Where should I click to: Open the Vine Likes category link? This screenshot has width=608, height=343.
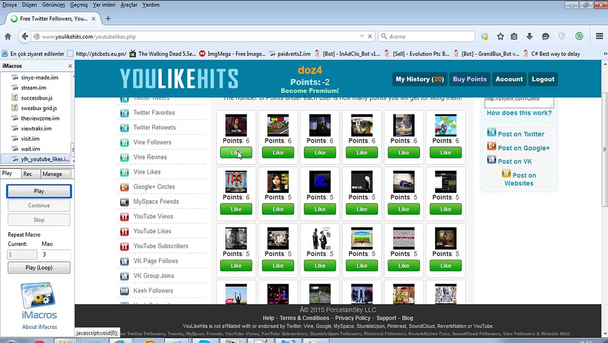click(147, 172)
